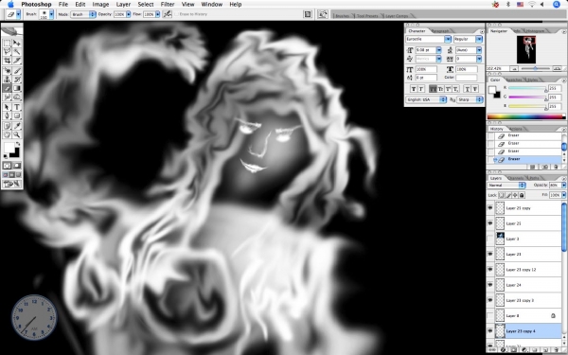The height and width of the screenshot is (355, 568).
Task: Show Layer 8 visibility
Action: [490, 315]
